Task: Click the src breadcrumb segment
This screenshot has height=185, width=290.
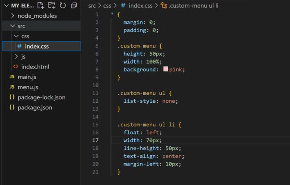Action: [92, 6]
